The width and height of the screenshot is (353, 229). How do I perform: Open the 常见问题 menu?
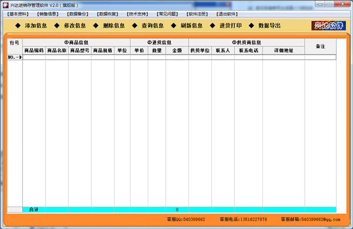tap(167, 14)
